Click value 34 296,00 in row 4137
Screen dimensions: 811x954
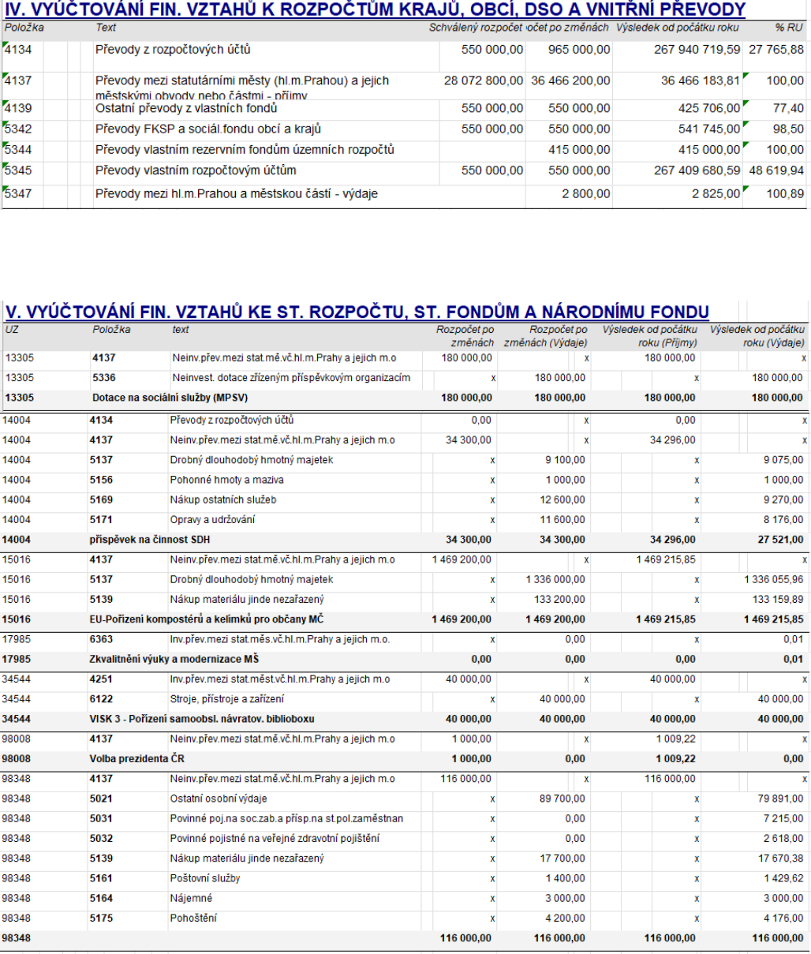[x=673, y=440]
